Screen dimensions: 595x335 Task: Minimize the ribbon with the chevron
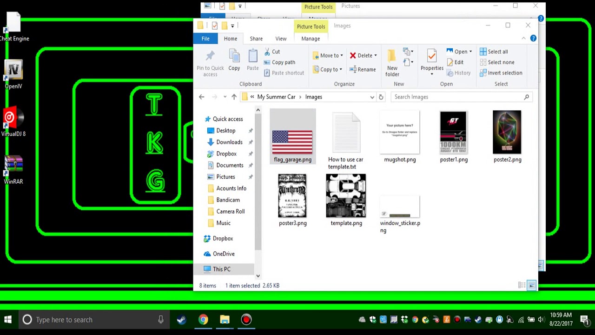click(523, 39)
